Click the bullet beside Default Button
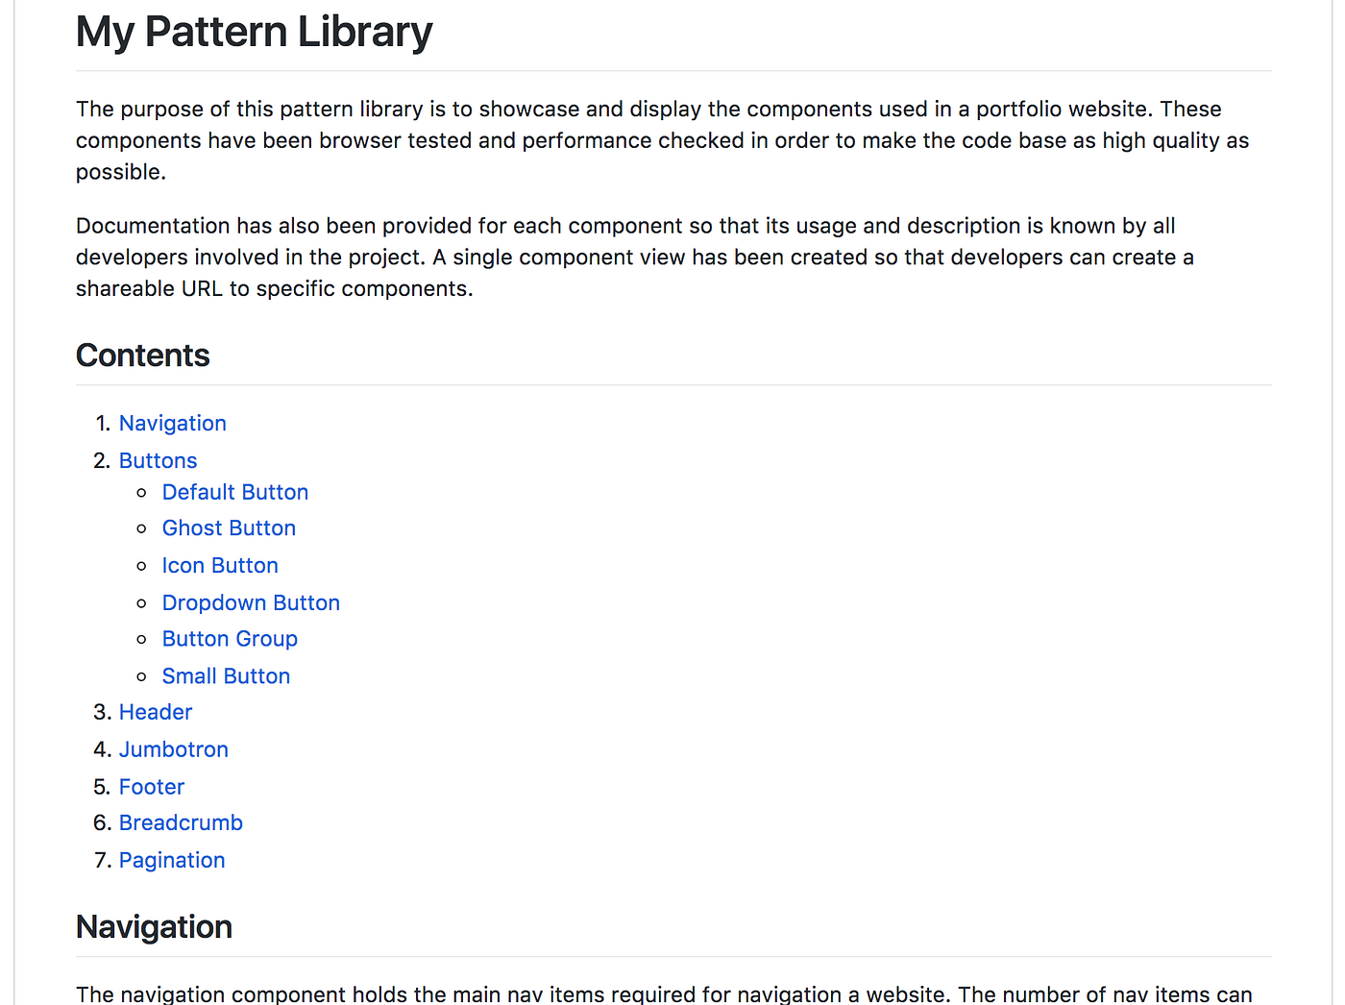This screenshot has width=1345, height=1005. 142,492
